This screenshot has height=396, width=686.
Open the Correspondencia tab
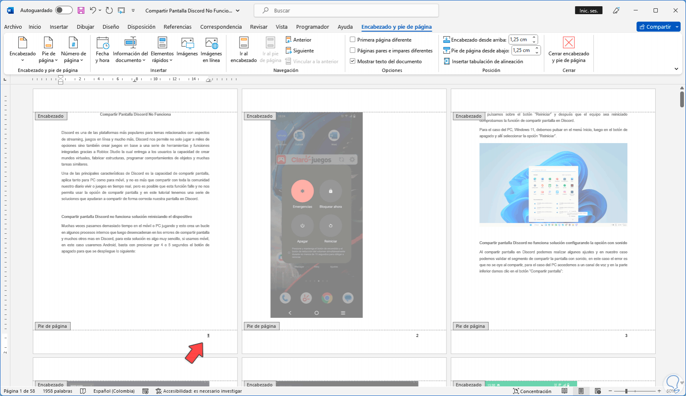coord(221,27)
